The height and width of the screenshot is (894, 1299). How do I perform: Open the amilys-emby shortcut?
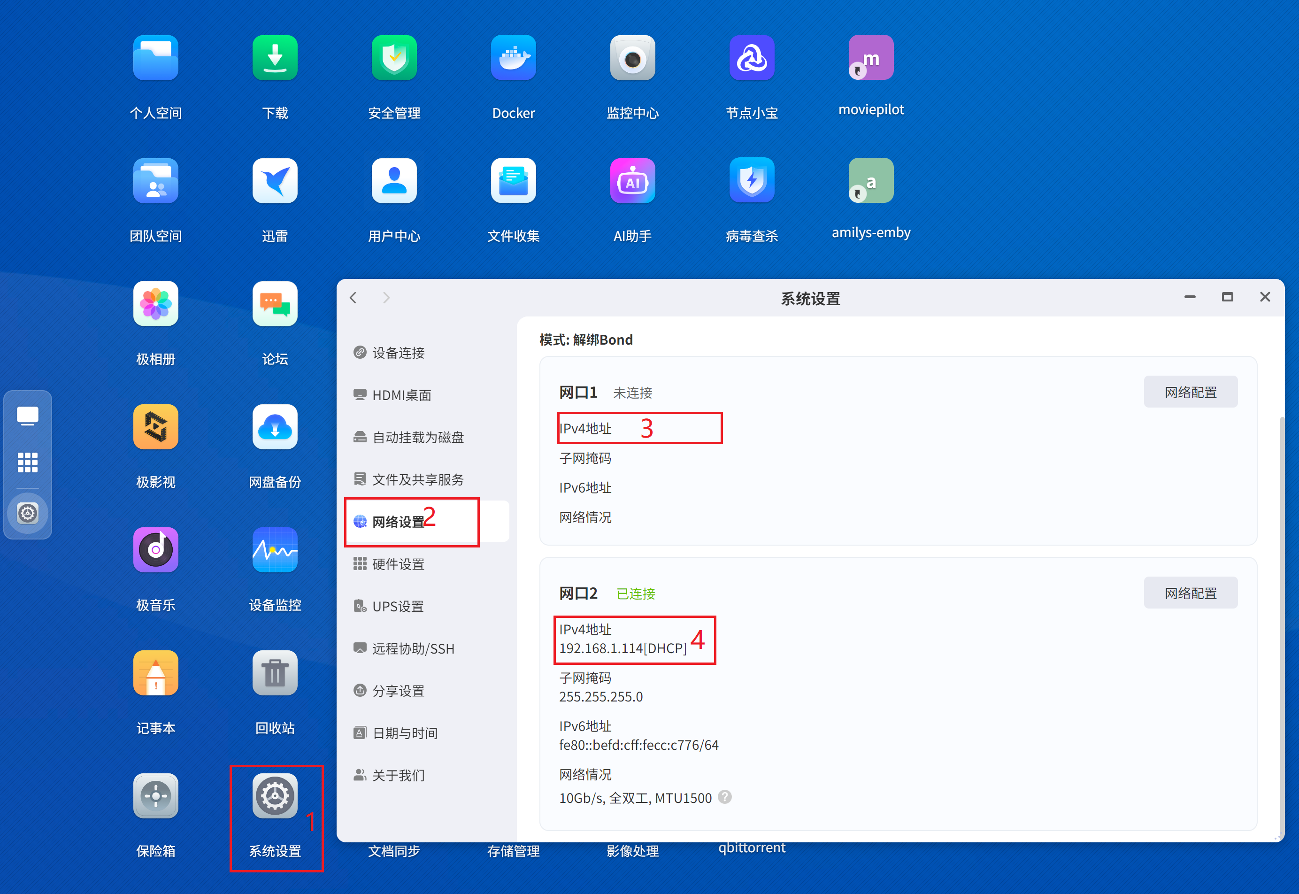point(871,180)
